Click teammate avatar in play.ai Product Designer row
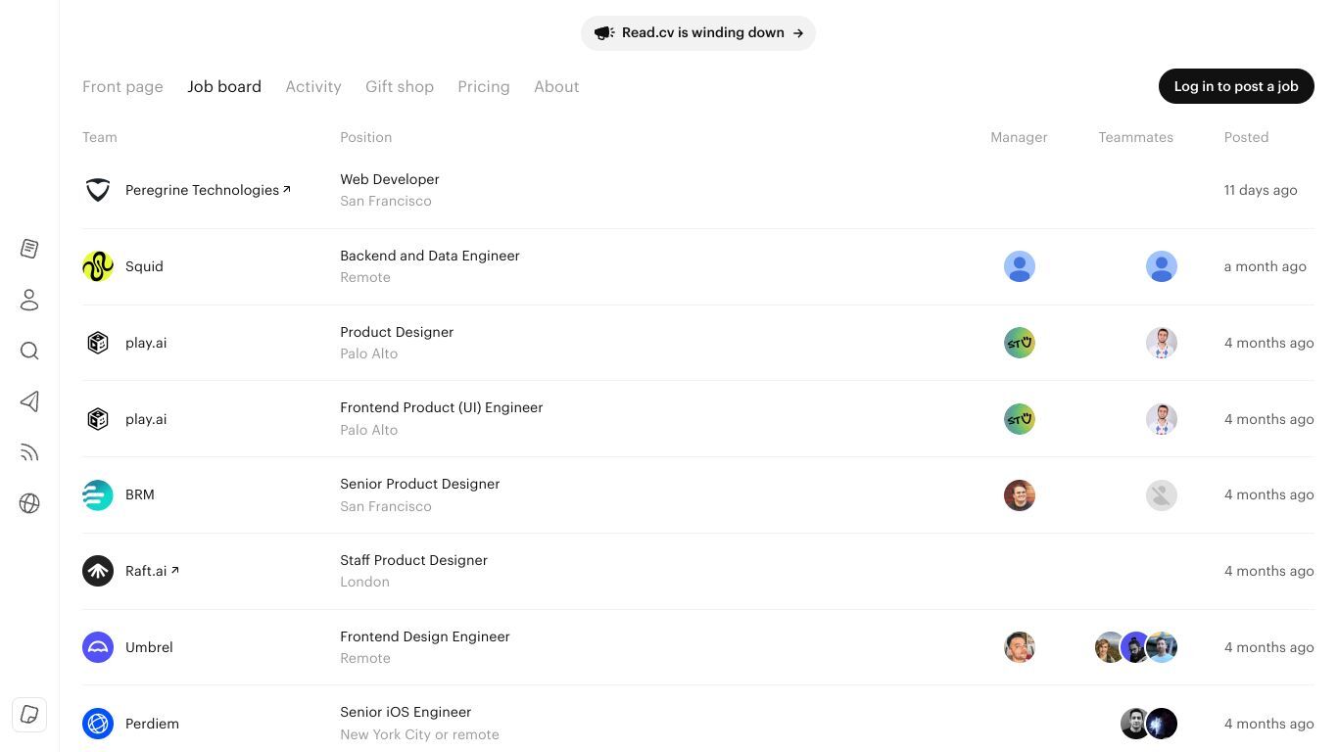Image resolution: width=1338 pixels, height=752 pixels. tap(1162, 343)
